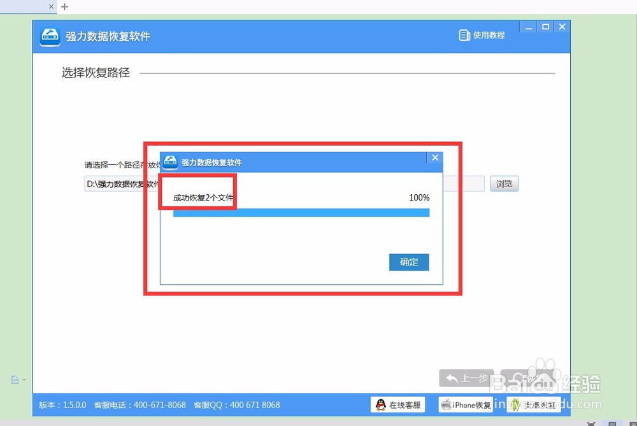
Task: Close the 强力数据恢复软件 recovery dialog
Action: (435, 157)
